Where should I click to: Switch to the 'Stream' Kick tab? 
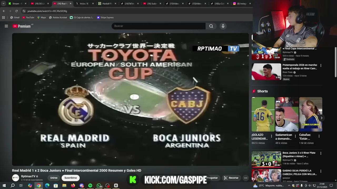pos(17,4)
